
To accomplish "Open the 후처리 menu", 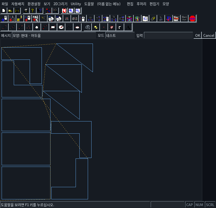I will tap(141, 4).
